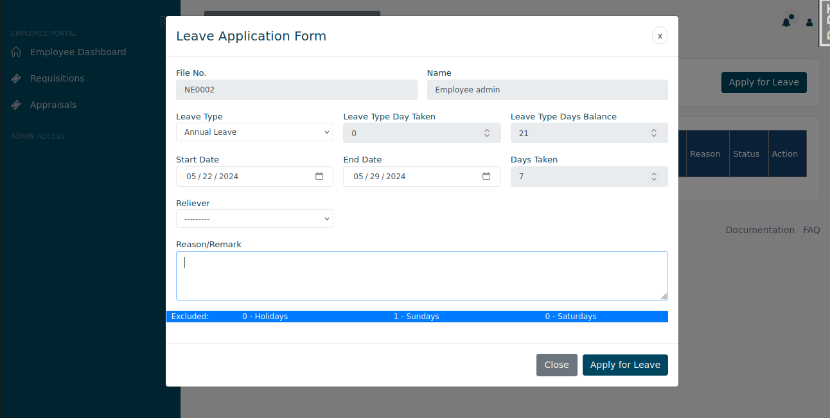Click the File No. field showing NE0002

click(x=297, y=90)
